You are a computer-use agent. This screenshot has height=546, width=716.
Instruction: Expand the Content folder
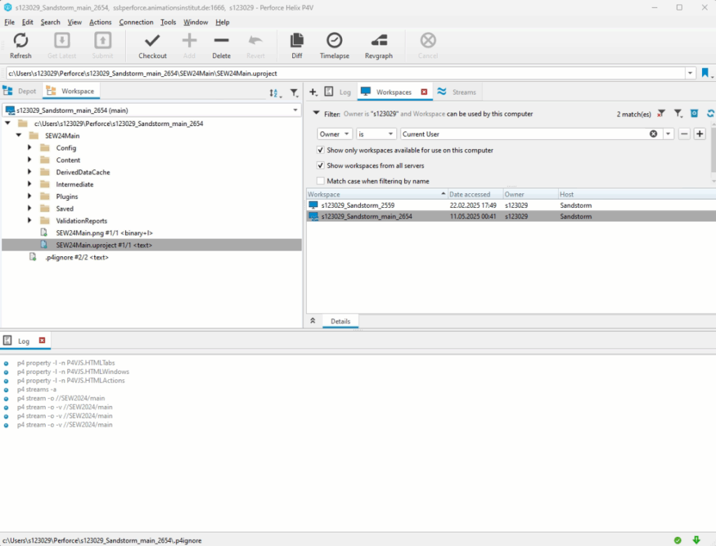click(x=29, y=160)
